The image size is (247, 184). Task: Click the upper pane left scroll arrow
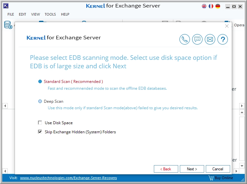coord(5,106)
